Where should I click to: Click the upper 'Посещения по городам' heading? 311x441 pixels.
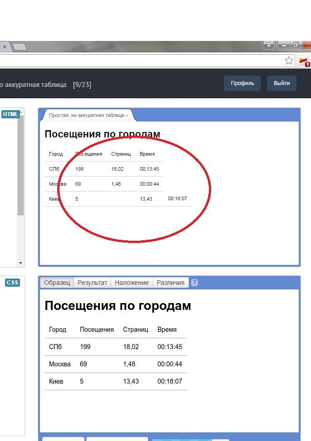pyautogui.click(x=103, y=134)
